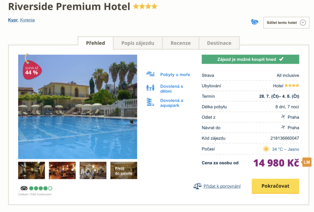Click the beach waves icon for Pobyty u moře

(150, 74)
